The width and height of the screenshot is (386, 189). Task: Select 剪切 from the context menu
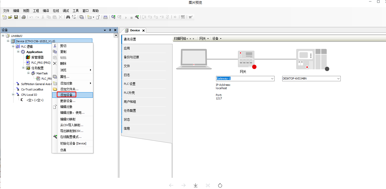click(73, 46)
